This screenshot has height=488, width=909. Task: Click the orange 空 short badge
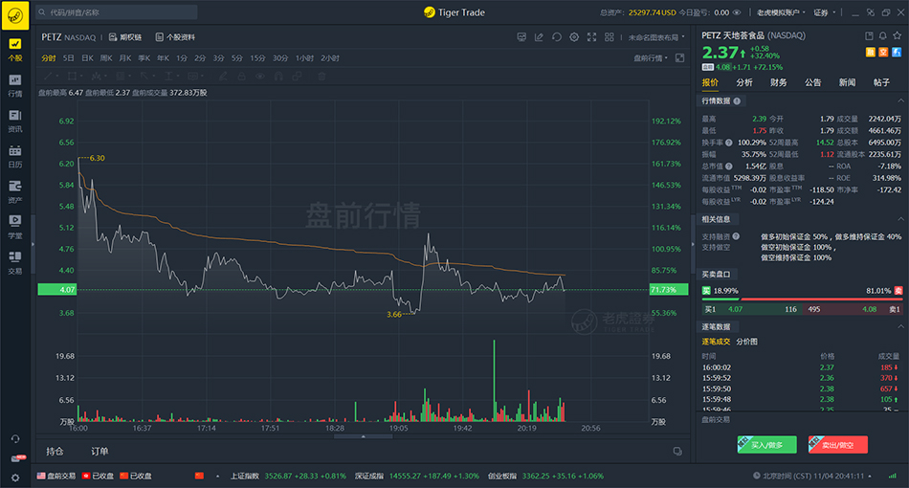883,53
